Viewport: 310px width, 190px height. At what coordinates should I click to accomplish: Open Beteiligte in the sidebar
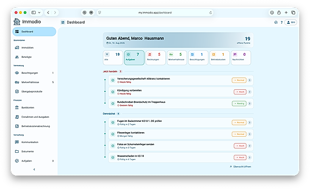[x=34, y=57]
